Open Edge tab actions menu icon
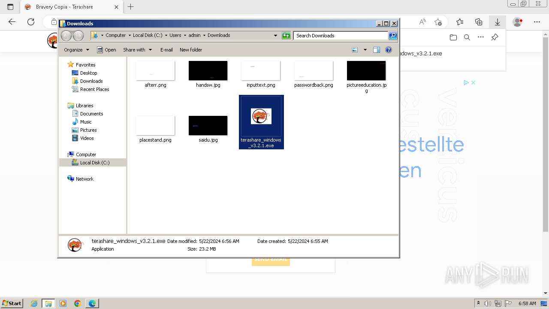 [10, 7]
